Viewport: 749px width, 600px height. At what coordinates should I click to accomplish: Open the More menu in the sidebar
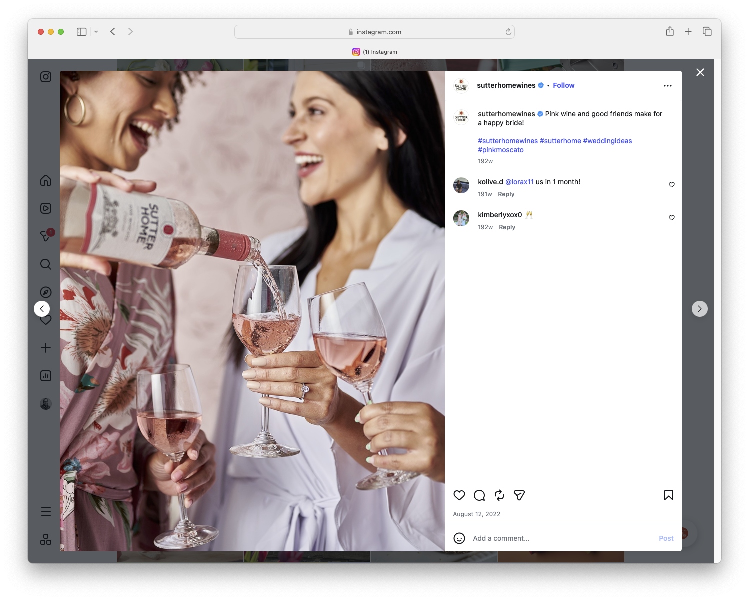click(45, 511)
